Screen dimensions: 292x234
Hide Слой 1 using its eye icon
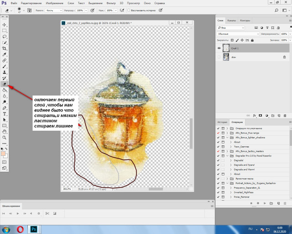pyautogui.click(x=219, y=48)
